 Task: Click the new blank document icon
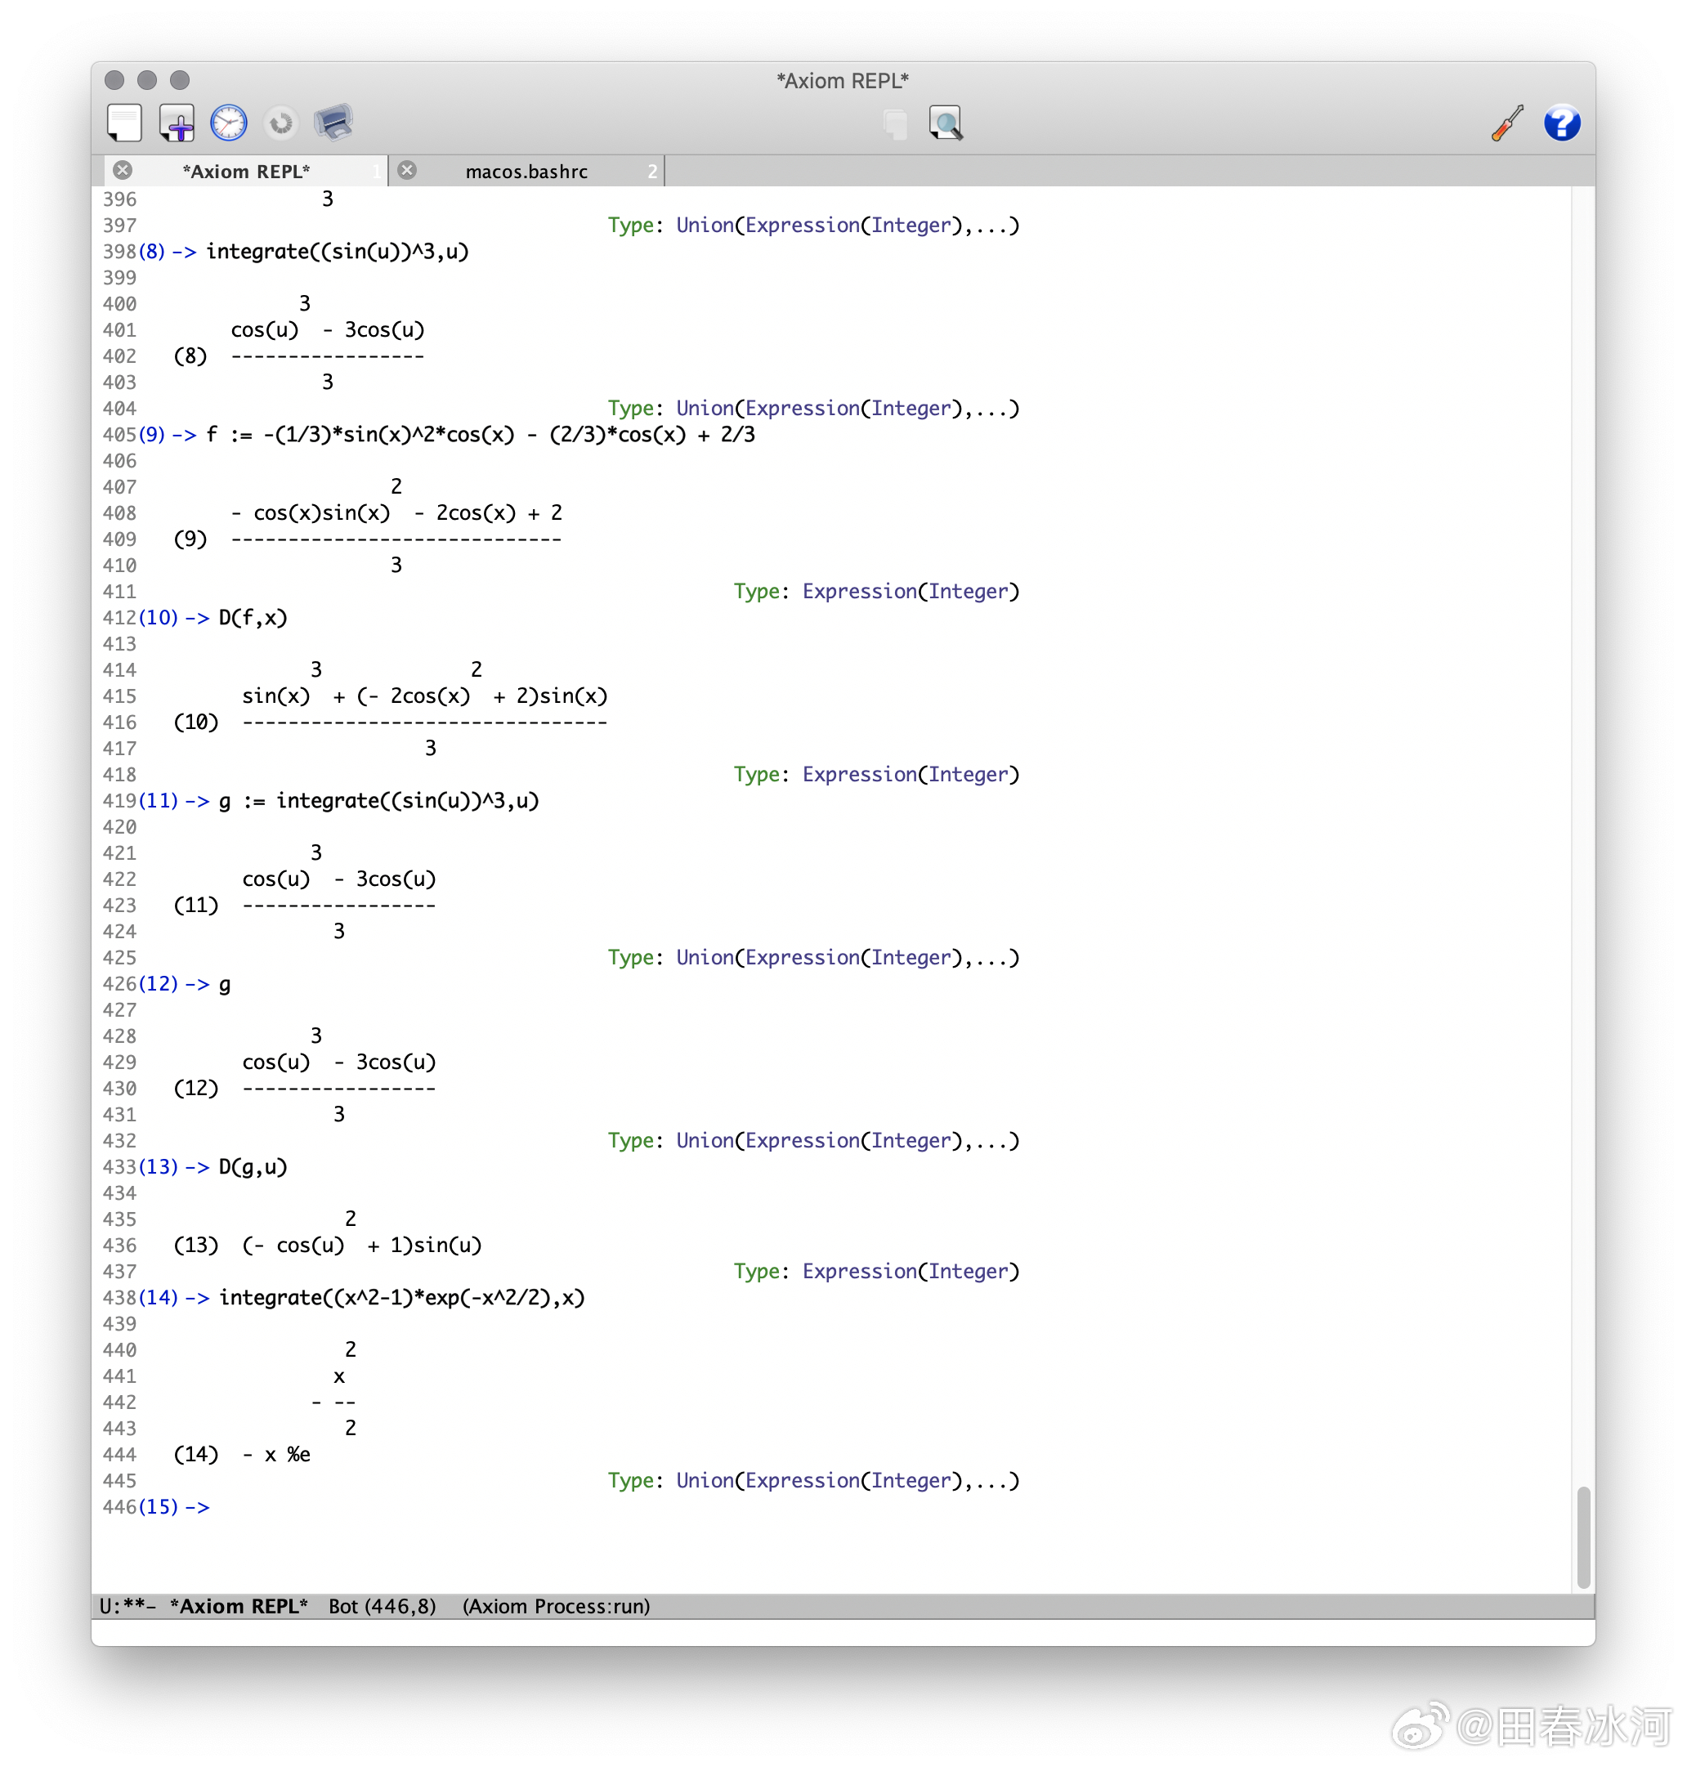pos(124,123)
